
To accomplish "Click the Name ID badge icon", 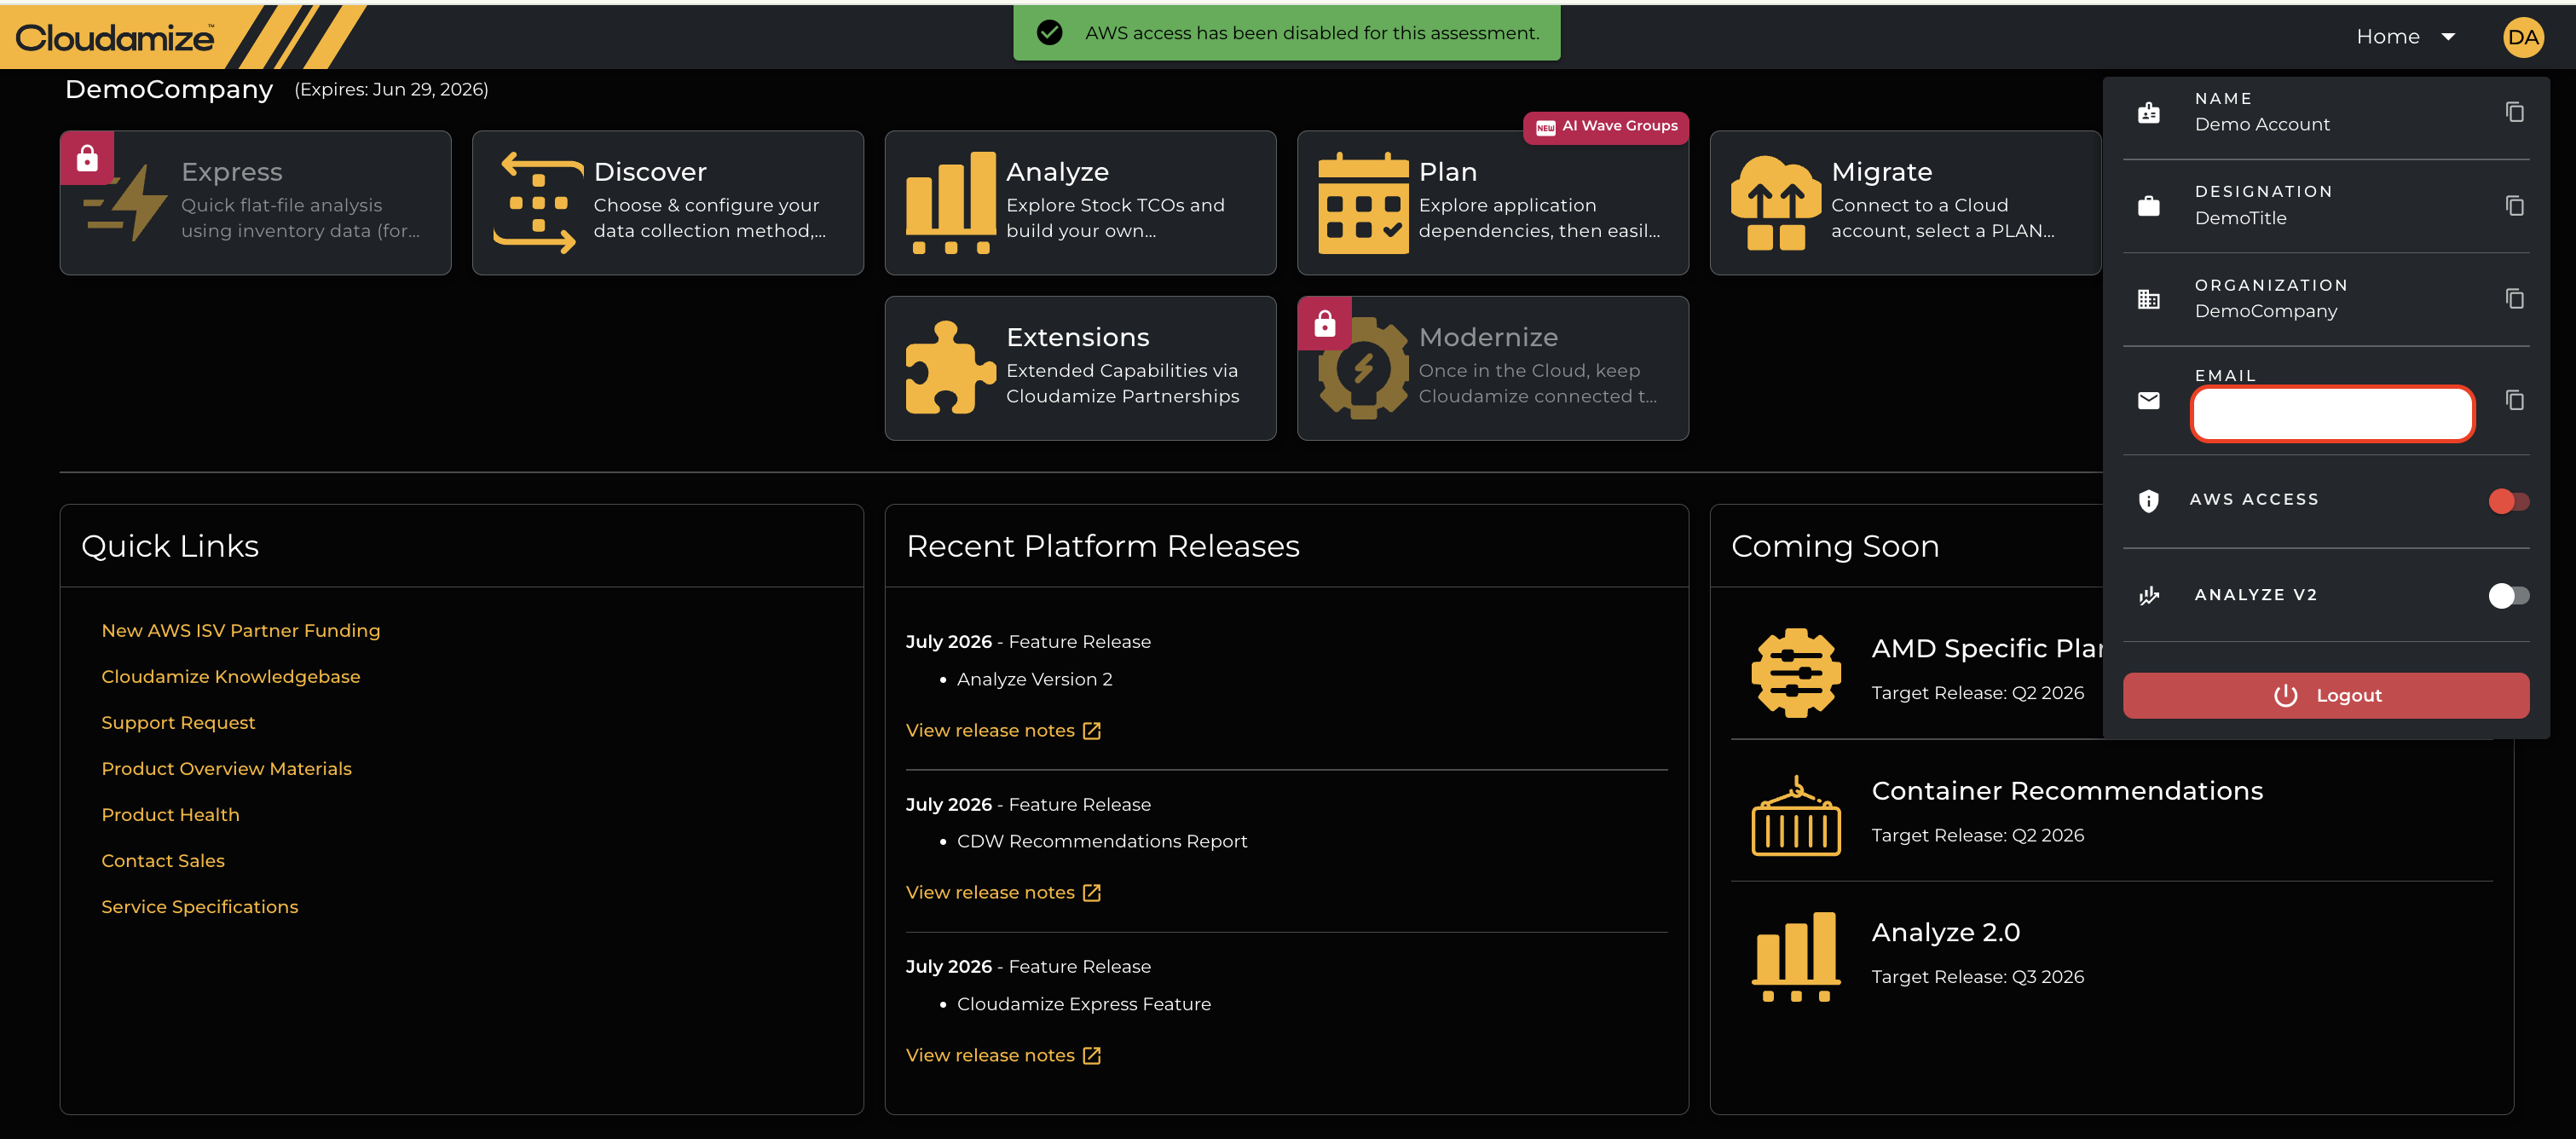I will point(2148,113).
